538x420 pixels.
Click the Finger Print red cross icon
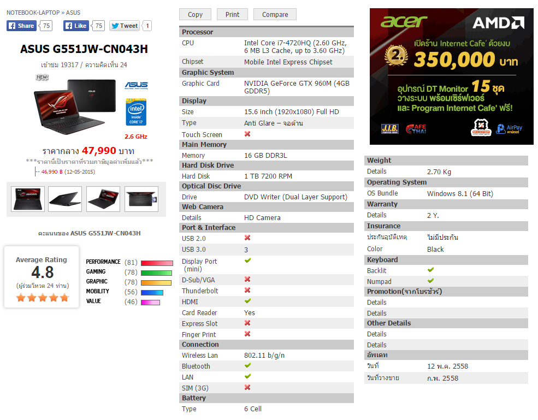tap(247, 334)
